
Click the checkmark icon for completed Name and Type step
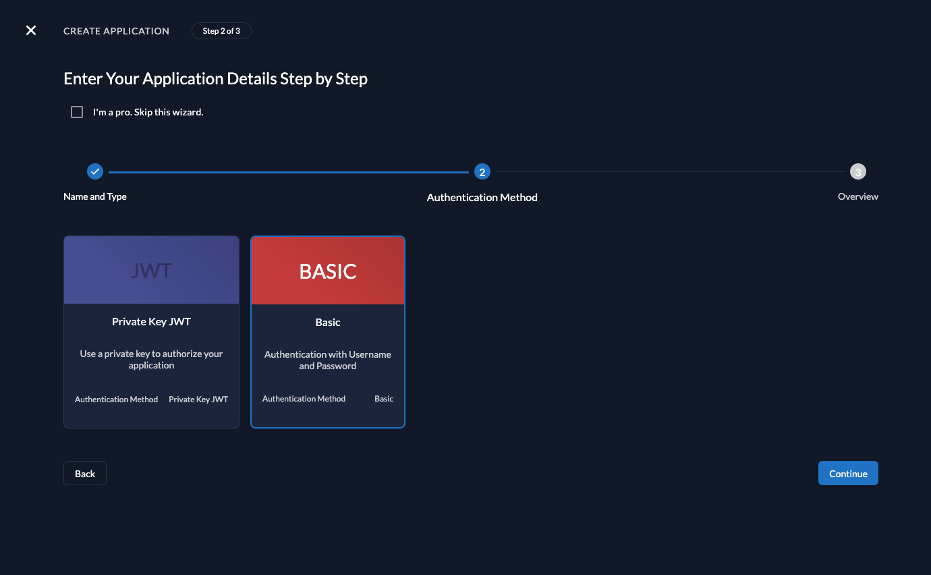tap(94, 171)
